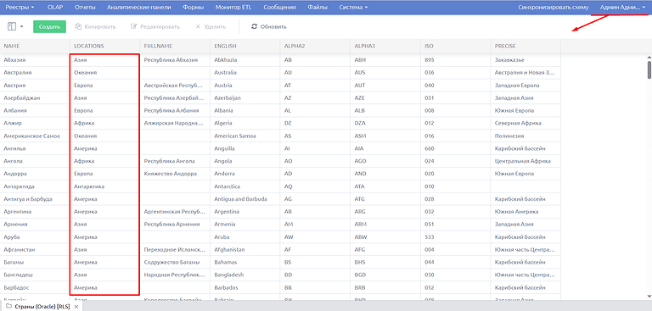Go to Отчеты menu

click(85, 7)
